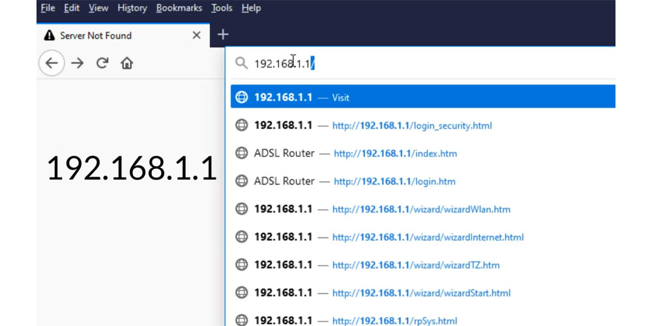Image resolution: width=652 pixels, height=326 pixels.
Task: Click the warning icon on Server Not Found tab
Action: [x=50, y=35]
